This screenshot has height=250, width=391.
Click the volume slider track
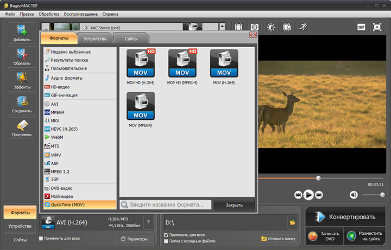click(x=373, y=195)
